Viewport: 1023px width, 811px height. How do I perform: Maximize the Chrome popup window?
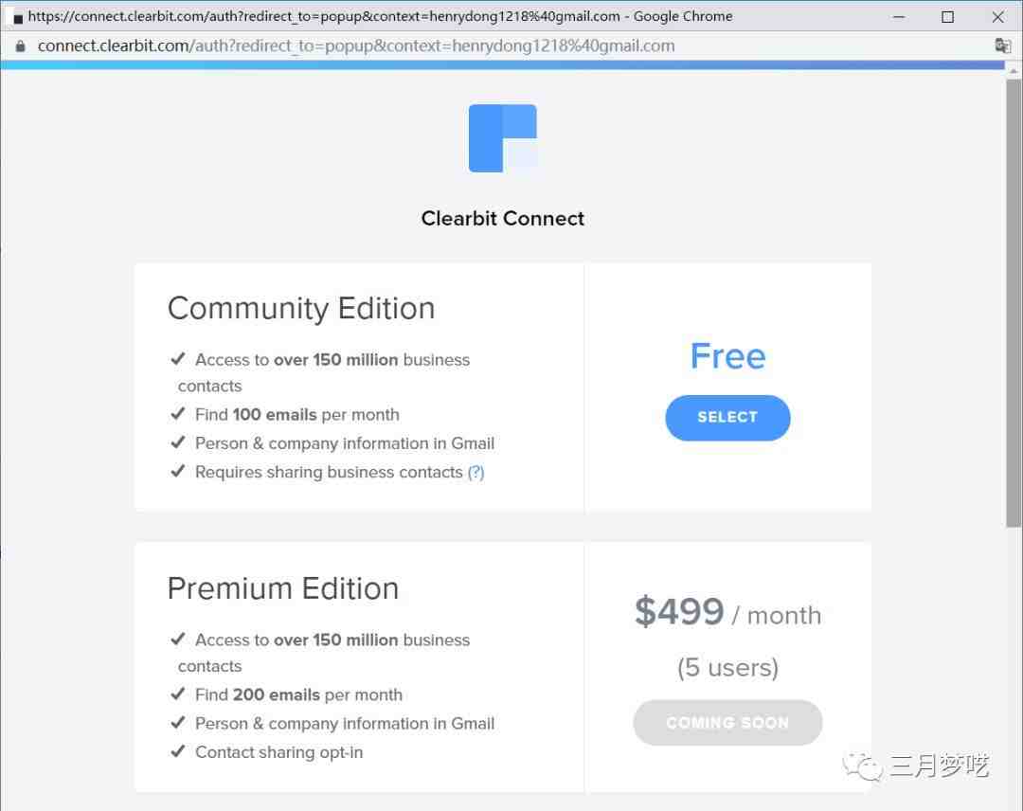tap(947, 17)
